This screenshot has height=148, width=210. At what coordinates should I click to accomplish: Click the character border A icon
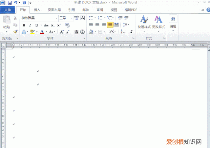coord(82,18)
